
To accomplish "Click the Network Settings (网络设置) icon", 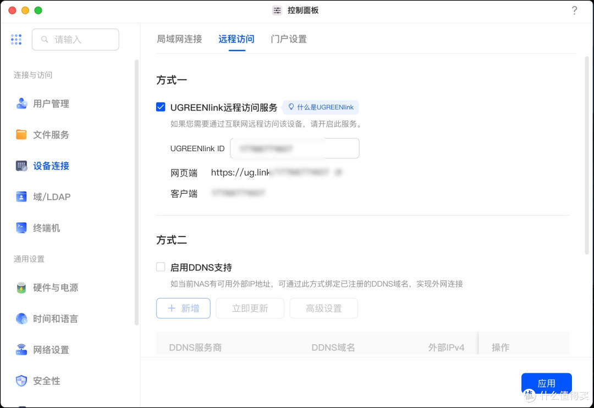I will click(x=21, y=350).
